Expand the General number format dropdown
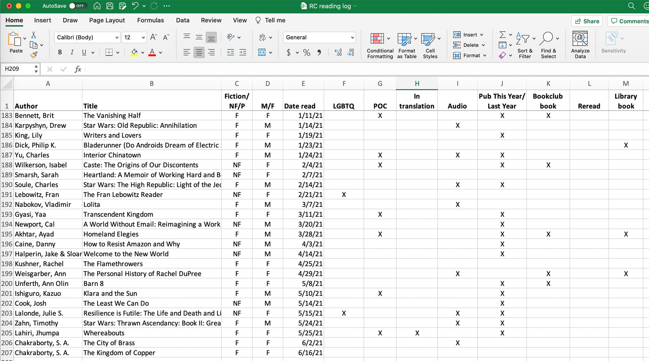The image size is (649, 361). coord(352,38)
